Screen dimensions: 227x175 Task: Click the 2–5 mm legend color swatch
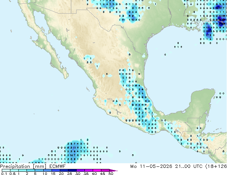[31, 170]
